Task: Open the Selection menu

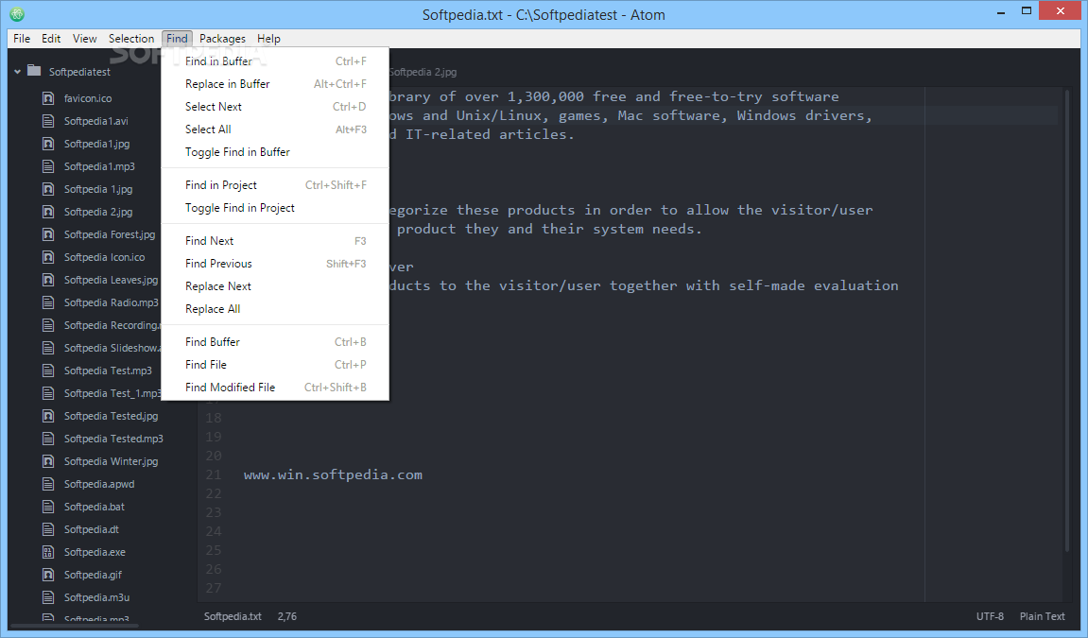Action: tap(131, 38)
